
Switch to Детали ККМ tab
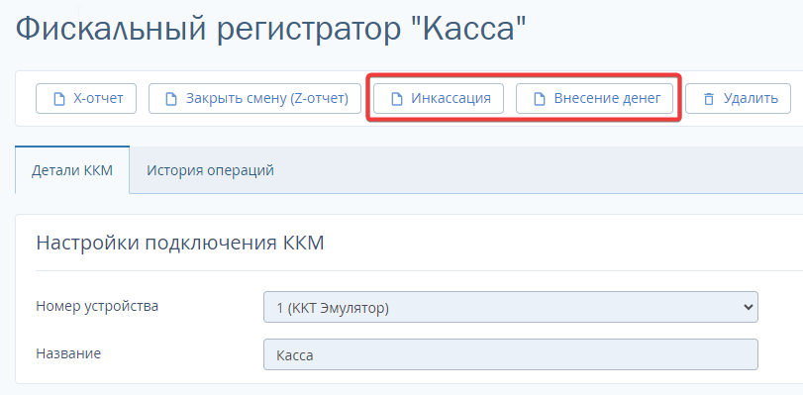[x=72, y=170]
